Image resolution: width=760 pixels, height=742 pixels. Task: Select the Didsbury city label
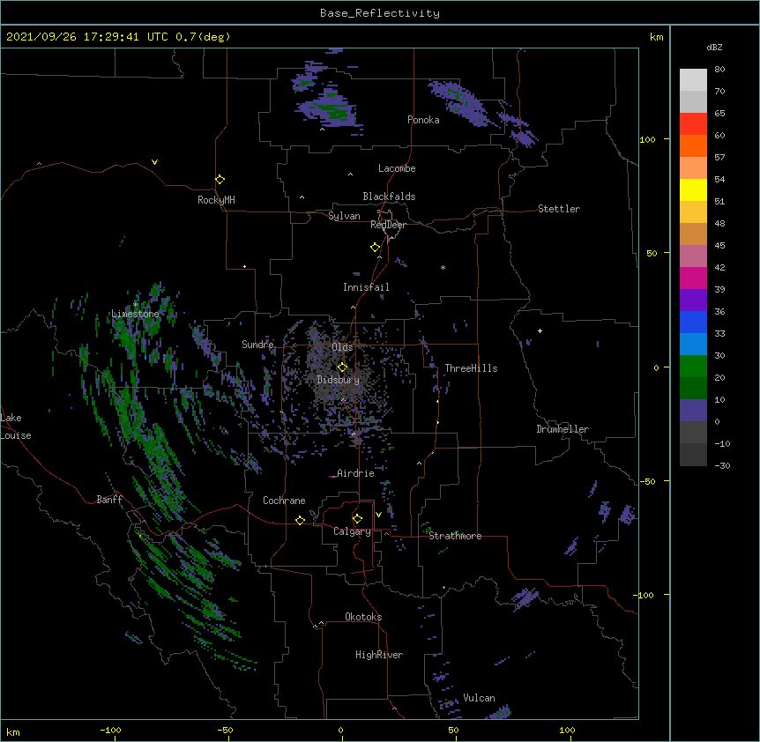339,380
